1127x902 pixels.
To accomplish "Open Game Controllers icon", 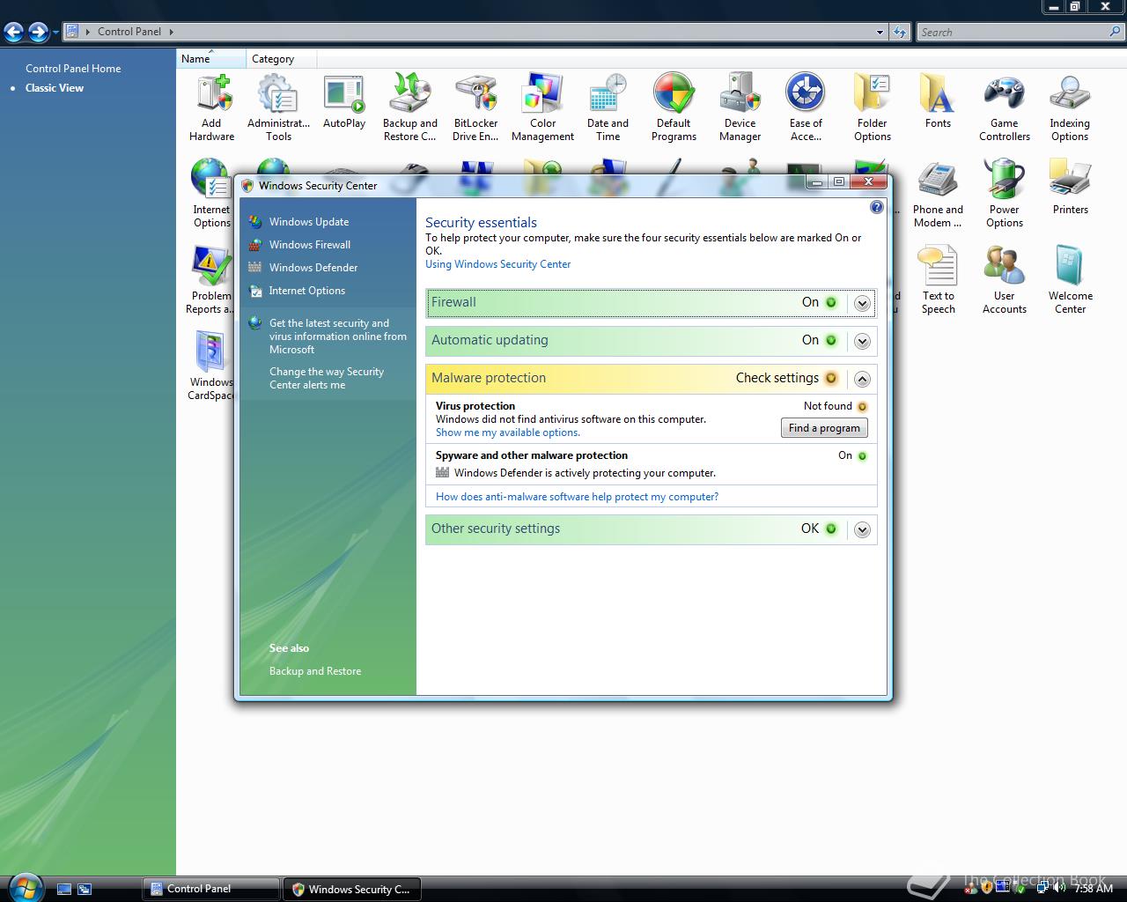I will point(1005,107).
